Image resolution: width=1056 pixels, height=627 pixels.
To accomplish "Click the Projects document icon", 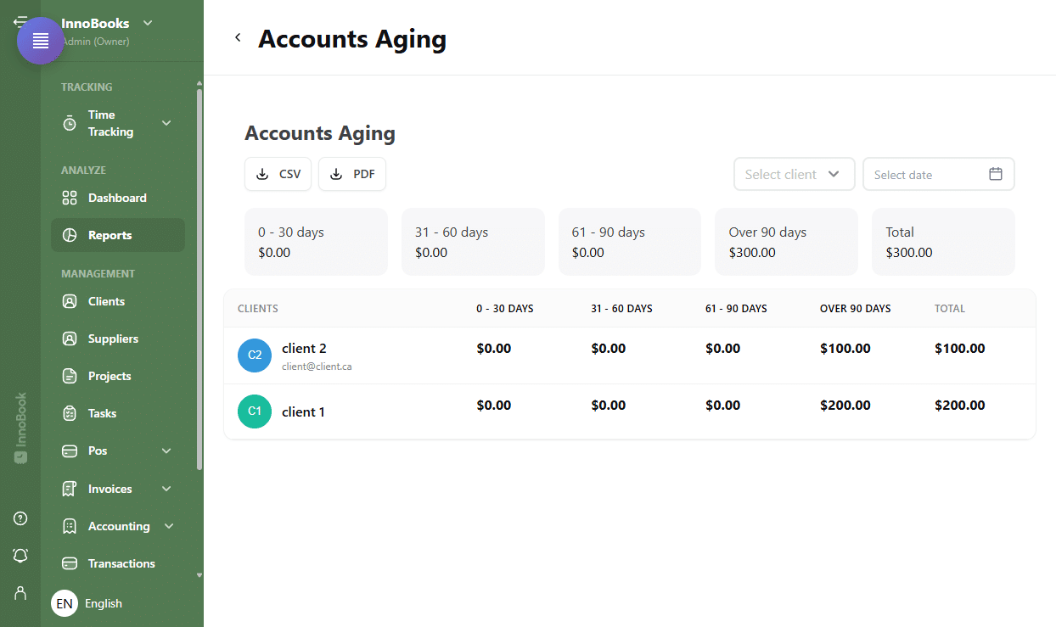I will coord(70,376).
